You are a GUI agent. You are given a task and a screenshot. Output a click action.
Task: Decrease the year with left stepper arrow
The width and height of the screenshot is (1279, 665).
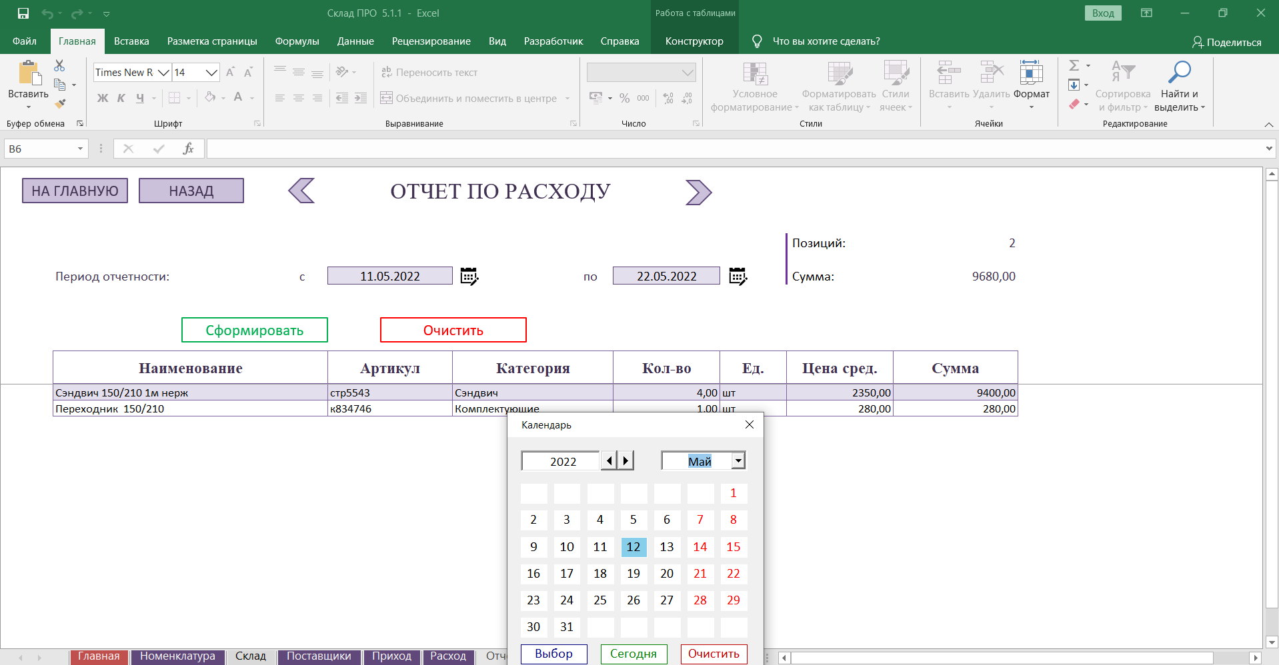point(609,461)
